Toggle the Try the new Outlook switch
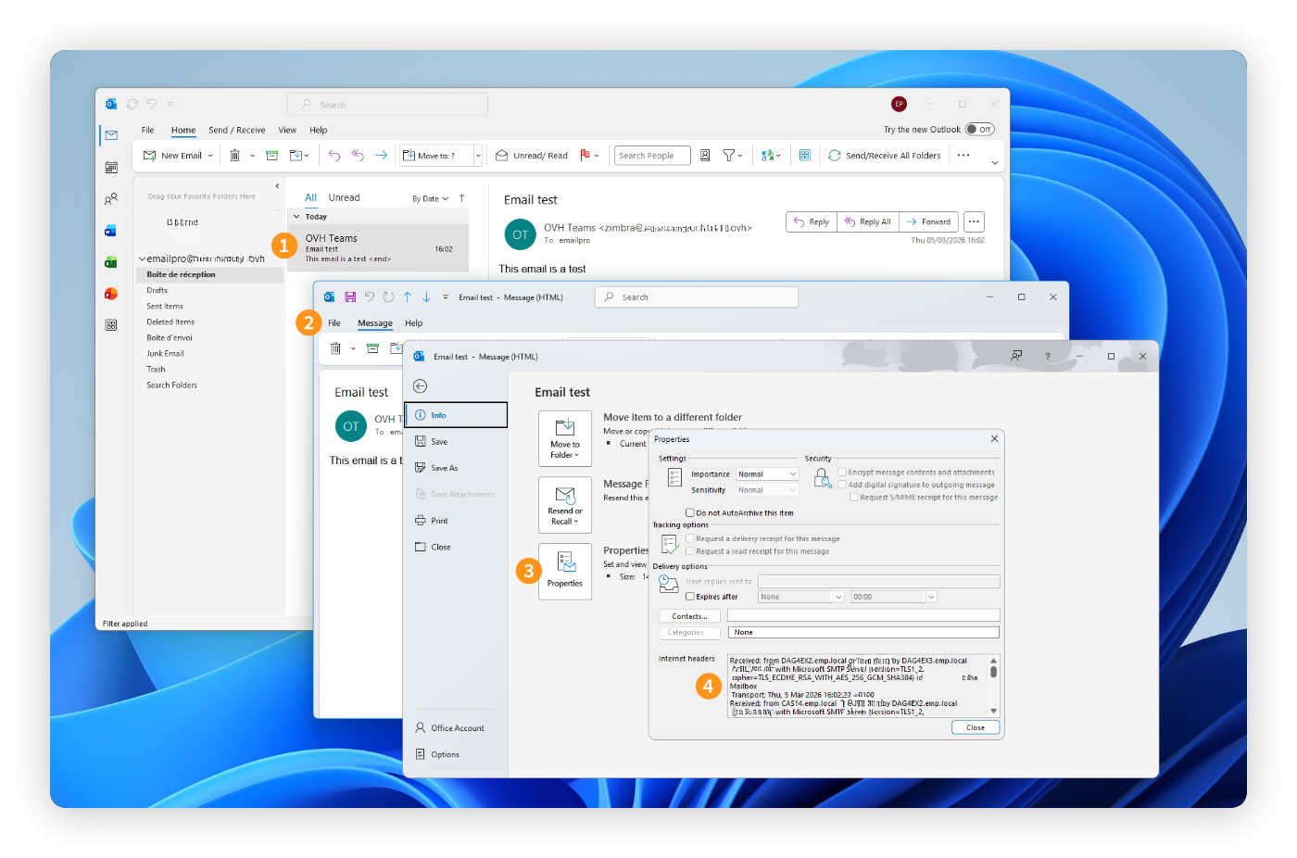The width and height of the screenshot is (1297, 858). 979,129
